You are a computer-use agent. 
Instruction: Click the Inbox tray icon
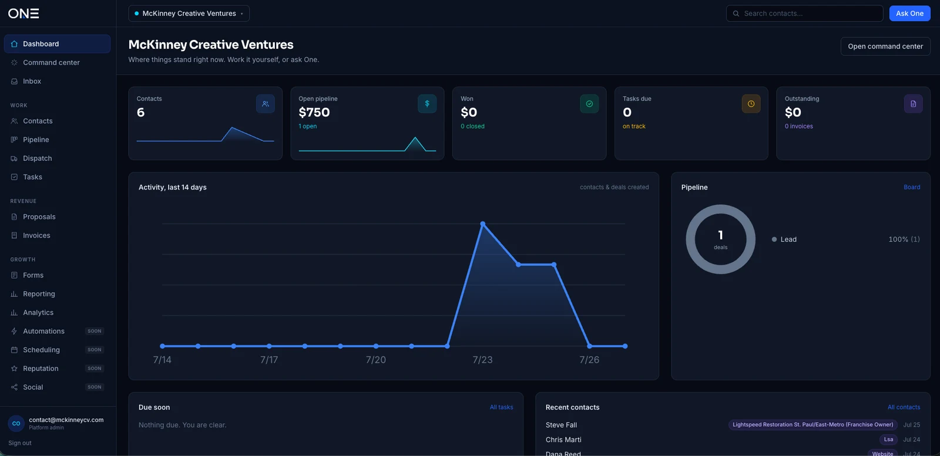[x=14, y=82]
